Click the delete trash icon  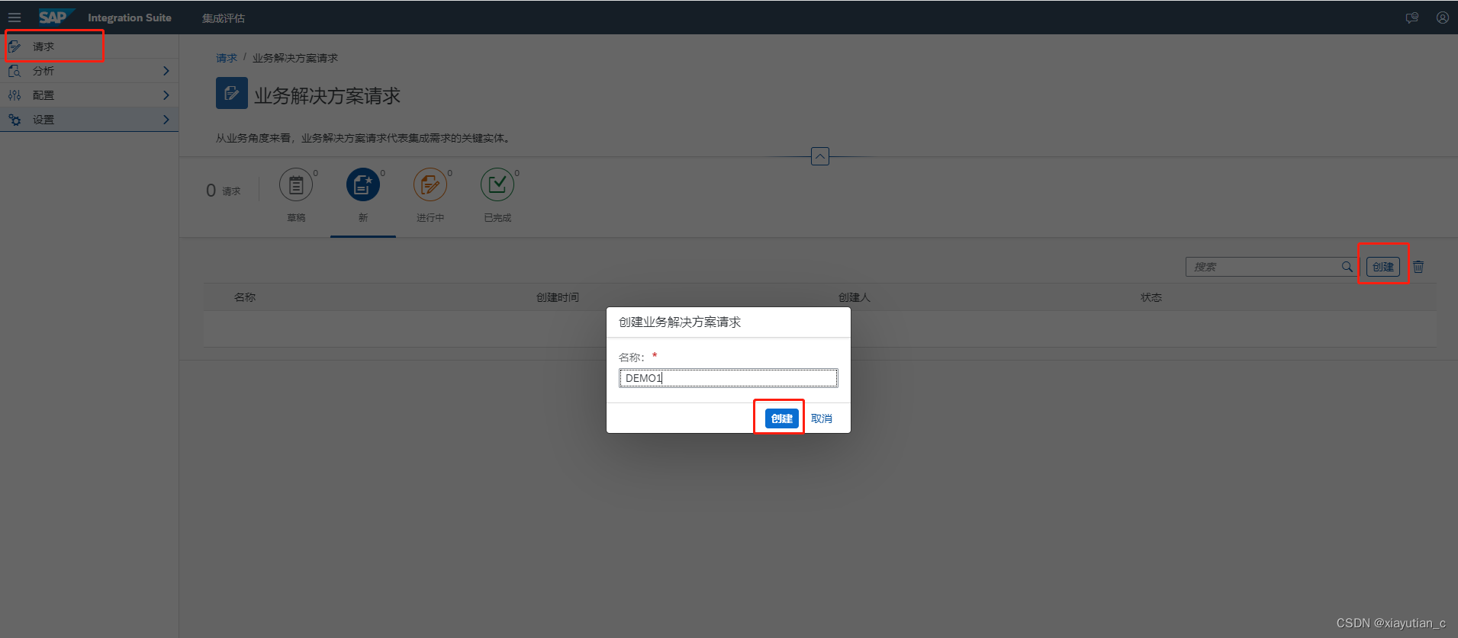tap(1418, 267)
